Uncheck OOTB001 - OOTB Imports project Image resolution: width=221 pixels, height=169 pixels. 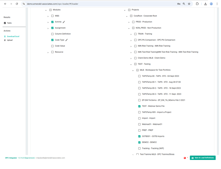(x=139, y=136)
